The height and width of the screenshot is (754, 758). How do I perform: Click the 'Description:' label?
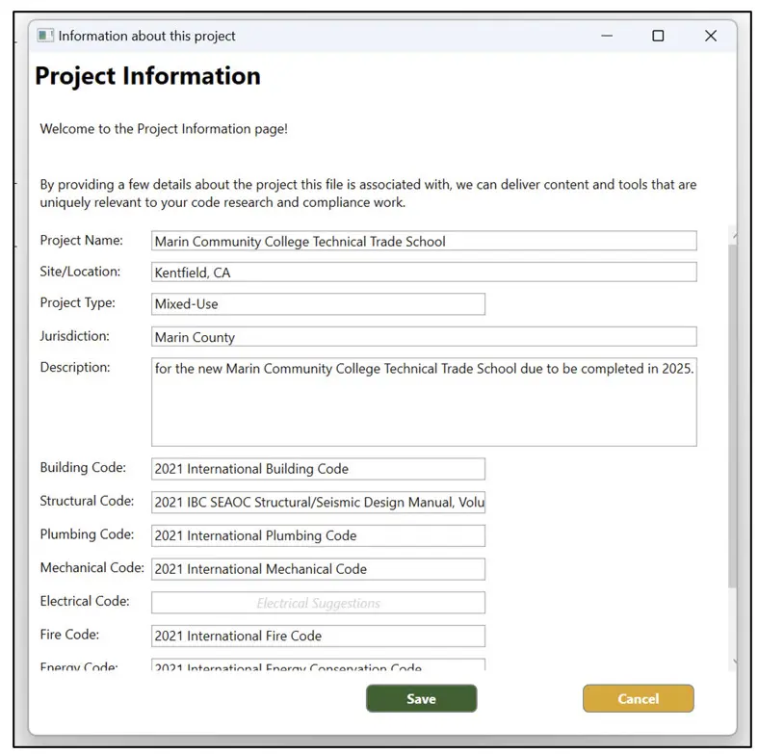75,367
